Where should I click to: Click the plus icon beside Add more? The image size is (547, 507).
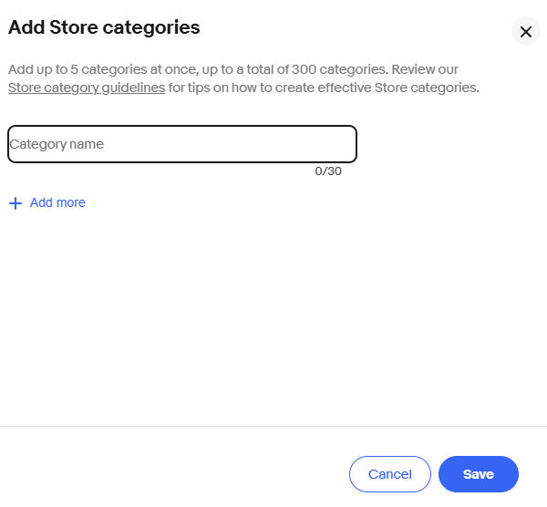[x=15, y=203]
